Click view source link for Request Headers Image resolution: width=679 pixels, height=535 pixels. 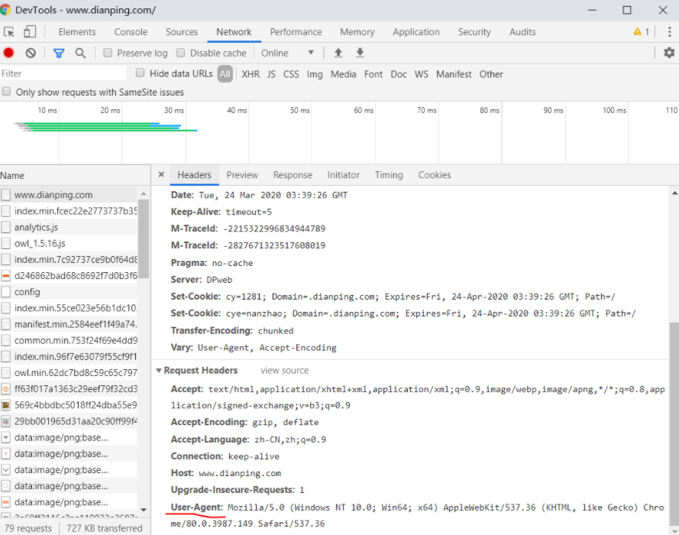point(284,371)
